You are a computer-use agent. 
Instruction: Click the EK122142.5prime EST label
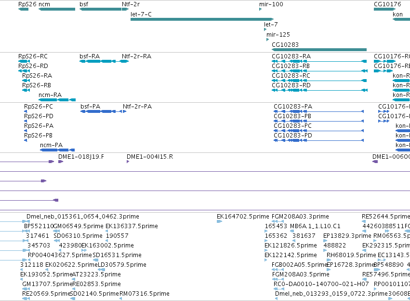click(291, 255)
